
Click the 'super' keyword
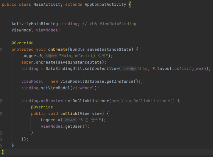[27, 62]
